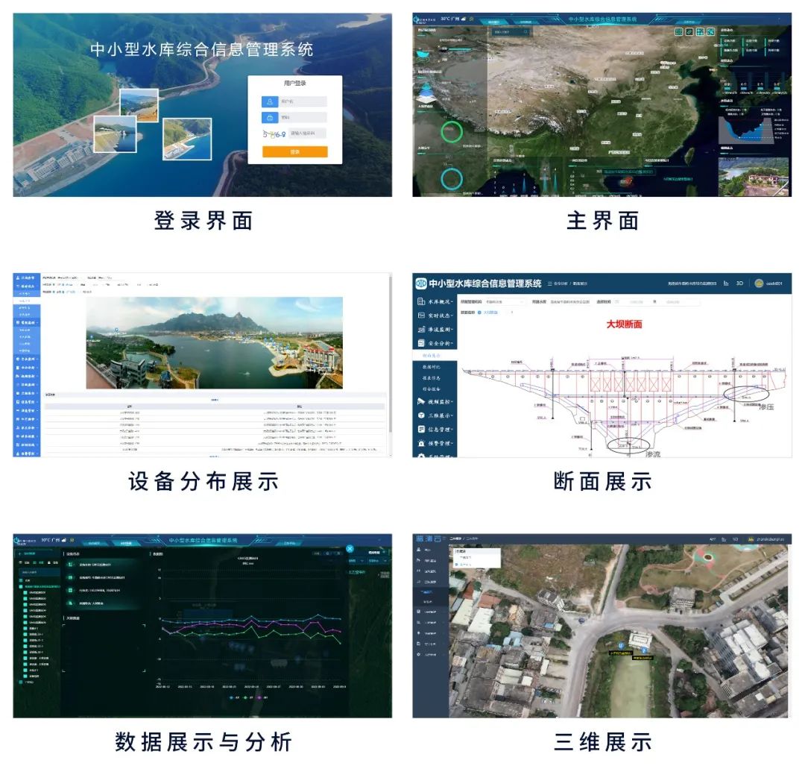This screenshot has height=769, width=805.
Task: Click first map tool icon on main interface
Action: (x=678, y=32)
